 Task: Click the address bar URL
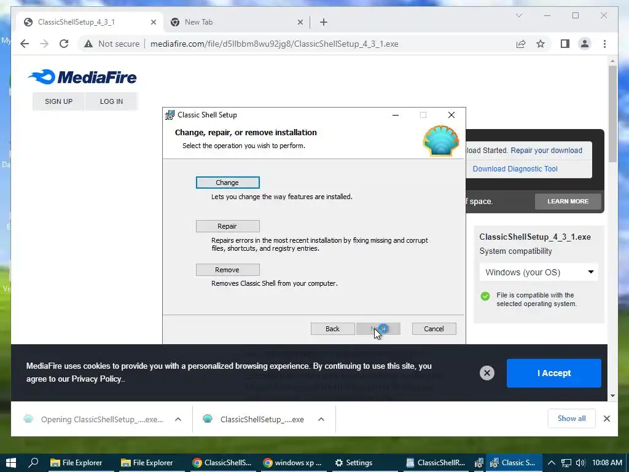coord(275,44)
